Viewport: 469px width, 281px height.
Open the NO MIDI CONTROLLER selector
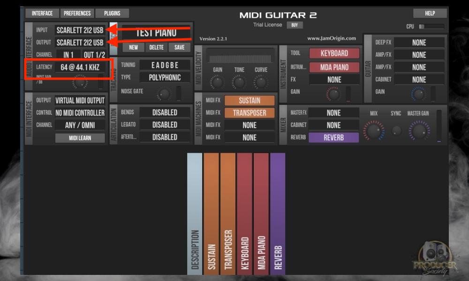pos(80,113)
